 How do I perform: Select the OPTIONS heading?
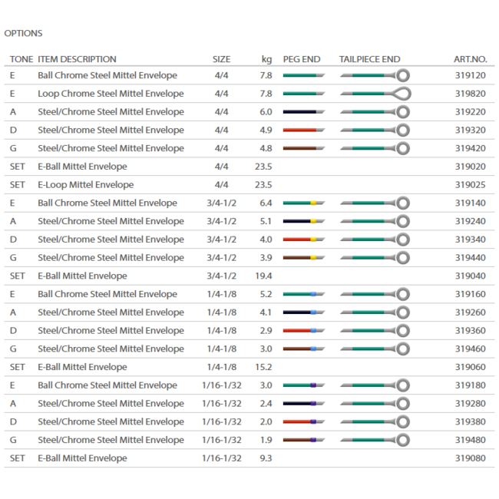(x=23, y=34)
